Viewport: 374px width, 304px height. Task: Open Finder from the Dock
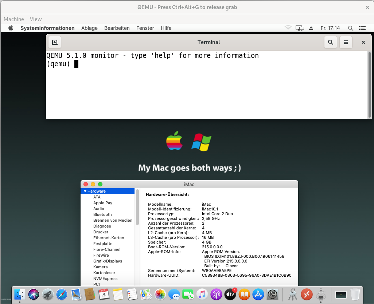tap(20, 295)
